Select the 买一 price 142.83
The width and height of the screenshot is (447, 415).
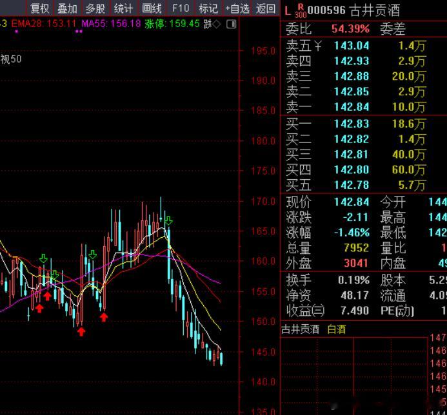[352, 124]
